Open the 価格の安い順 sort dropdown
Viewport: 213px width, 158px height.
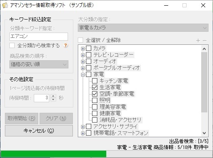click(x=39, y=64)
